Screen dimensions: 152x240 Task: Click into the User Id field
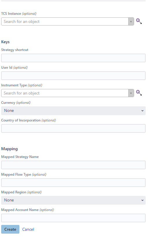(73, 76)
